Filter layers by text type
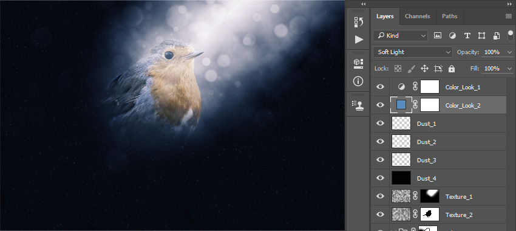The image size is (516, 231). coord(467,36)
